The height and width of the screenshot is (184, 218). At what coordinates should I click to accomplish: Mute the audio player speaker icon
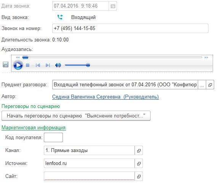(x=58, y=65)
